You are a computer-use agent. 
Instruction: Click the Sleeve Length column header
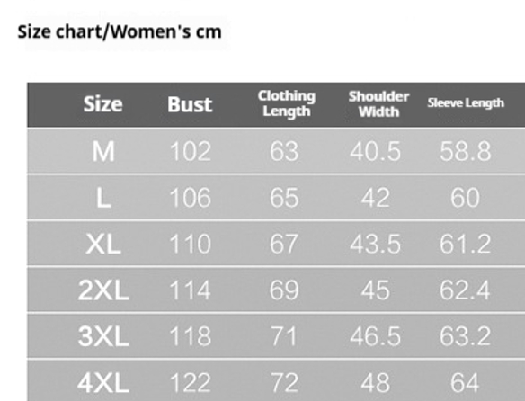coord(466,102)
